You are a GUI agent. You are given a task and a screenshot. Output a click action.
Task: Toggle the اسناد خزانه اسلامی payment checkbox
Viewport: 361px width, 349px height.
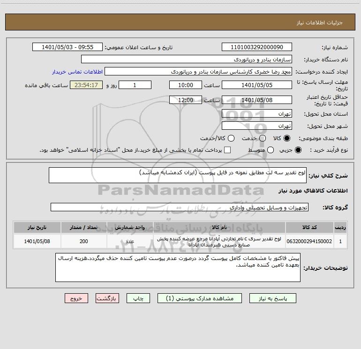tap(227, 150)
